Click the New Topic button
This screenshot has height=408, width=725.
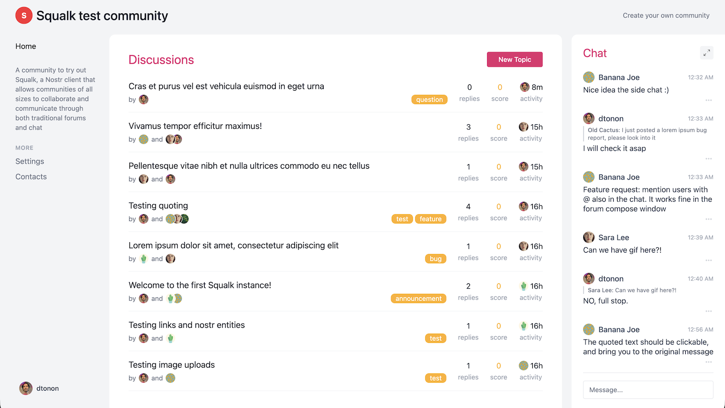click(515, 59)
